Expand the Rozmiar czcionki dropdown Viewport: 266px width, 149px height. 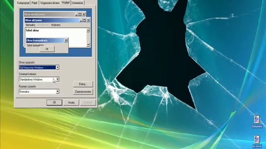[57, 91]
